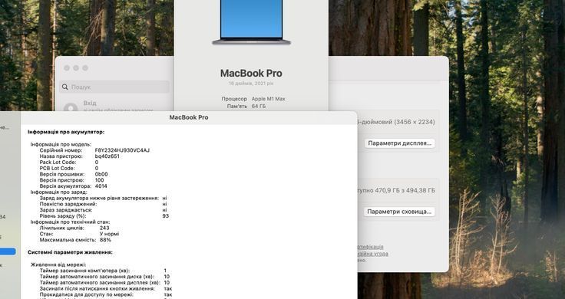This screenshot has width=565, height=299.
Task: Click the 'Інформація про технічний стан:' subheading
Action: pos(71,222)
